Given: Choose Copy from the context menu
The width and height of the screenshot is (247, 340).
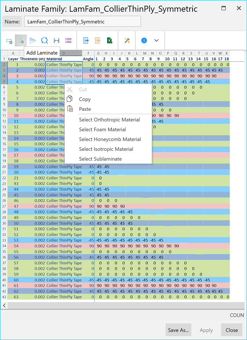Looking at the screenshot, I should (108, 99).
